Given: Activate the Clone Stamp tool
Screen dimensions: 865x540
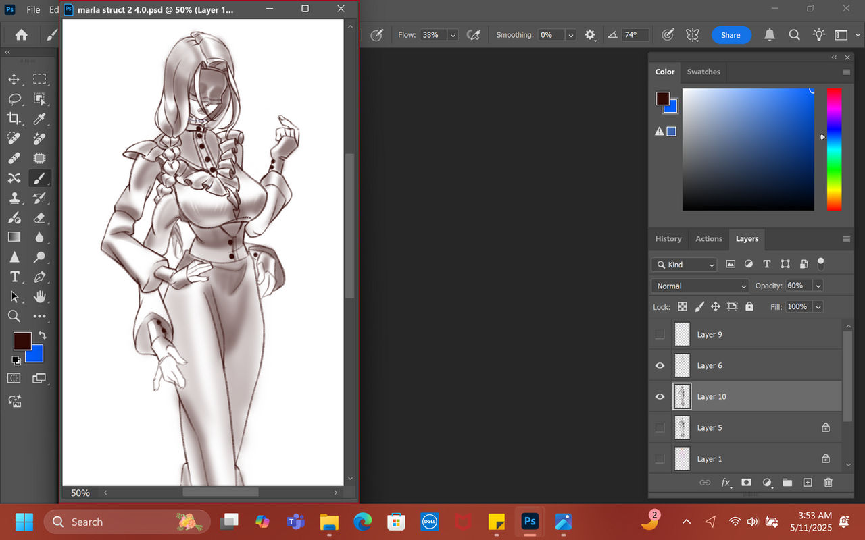Looking at the screenshot, I should pyautogui.click(x=14, y=198).
